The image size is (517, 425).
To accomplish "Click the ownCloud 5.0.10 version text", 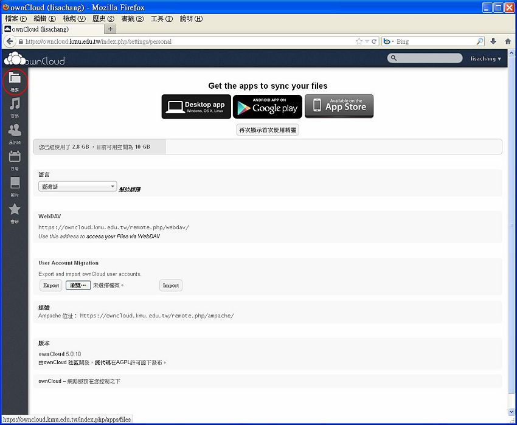I will click(60, 354).
